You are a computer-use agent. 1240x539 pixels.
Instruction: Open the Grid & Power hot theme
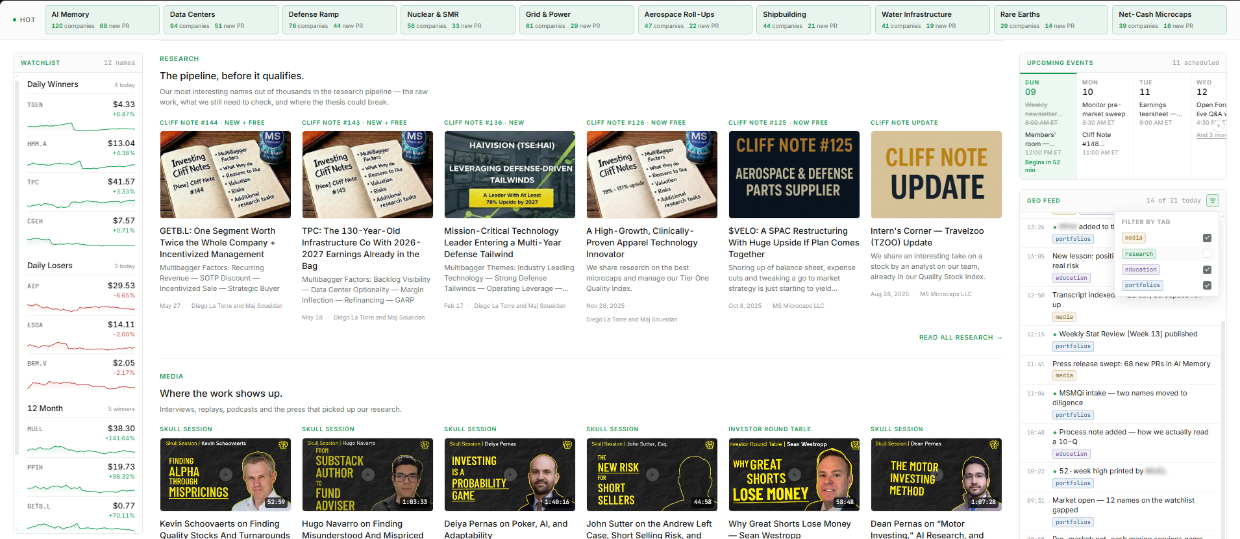pos(577,19)
